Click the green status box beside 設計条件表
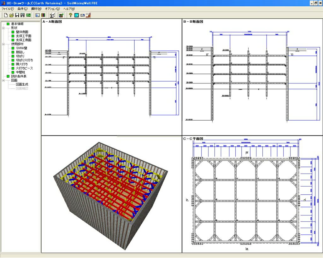The width and height of the screenshot is (323, 258). pos(8,76)
